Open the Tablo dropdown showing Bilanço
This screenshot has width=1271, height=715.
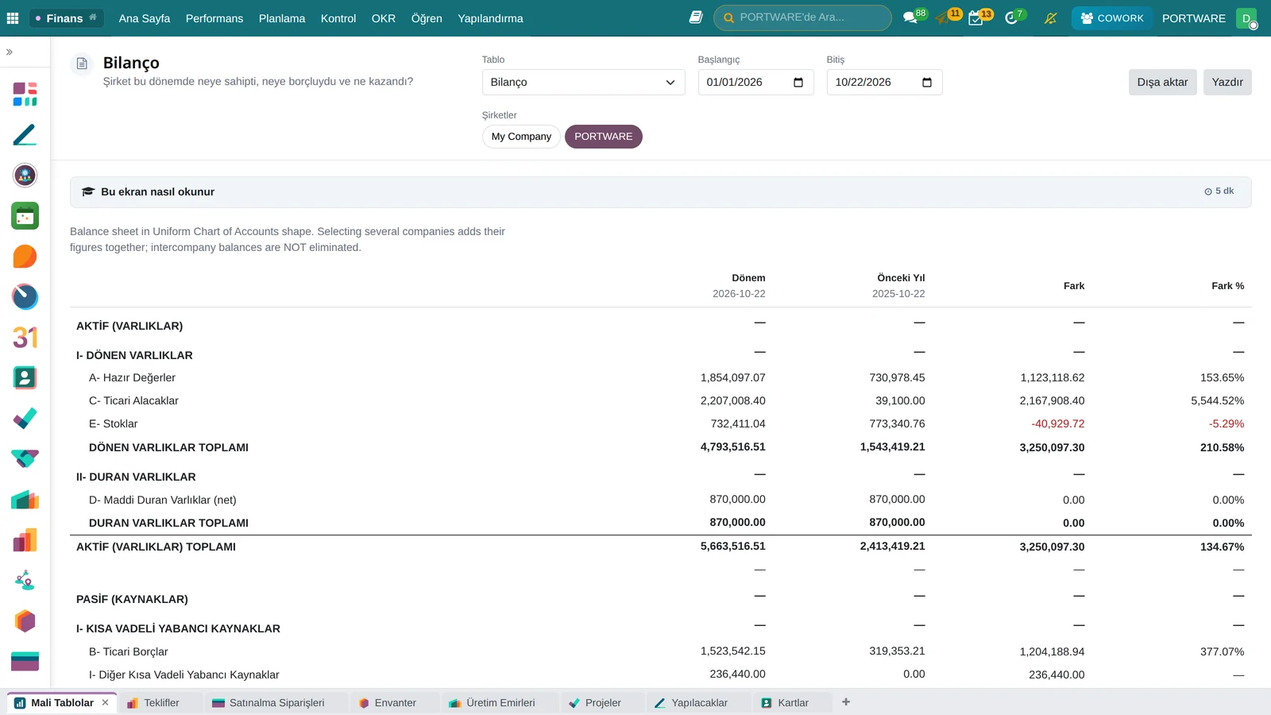click(x=583, y=83)
